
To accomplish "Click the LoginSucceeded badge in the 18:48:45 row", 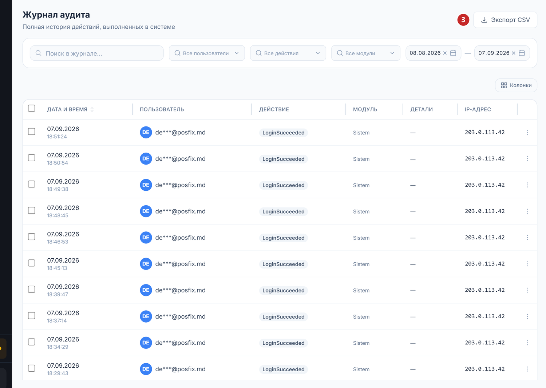I will [284, 211].
